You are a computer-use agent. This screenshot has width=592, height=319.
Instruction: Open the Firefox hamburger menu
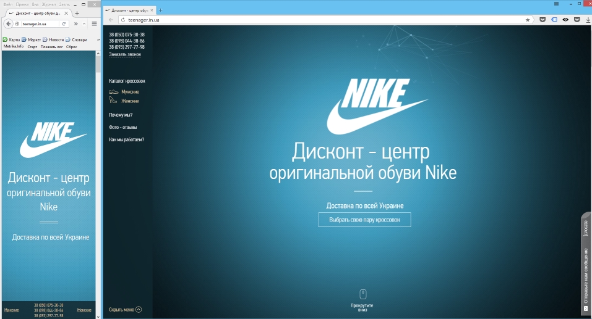[x=95, y=23]
